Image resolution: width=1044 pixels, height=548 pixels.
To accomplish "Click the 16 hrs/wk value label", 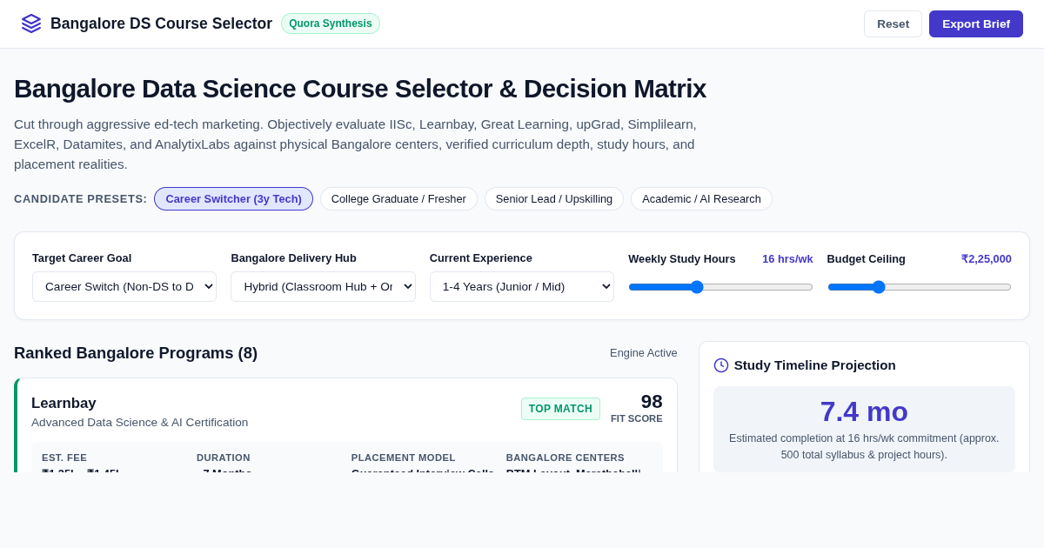I will (x=787, y=258).
